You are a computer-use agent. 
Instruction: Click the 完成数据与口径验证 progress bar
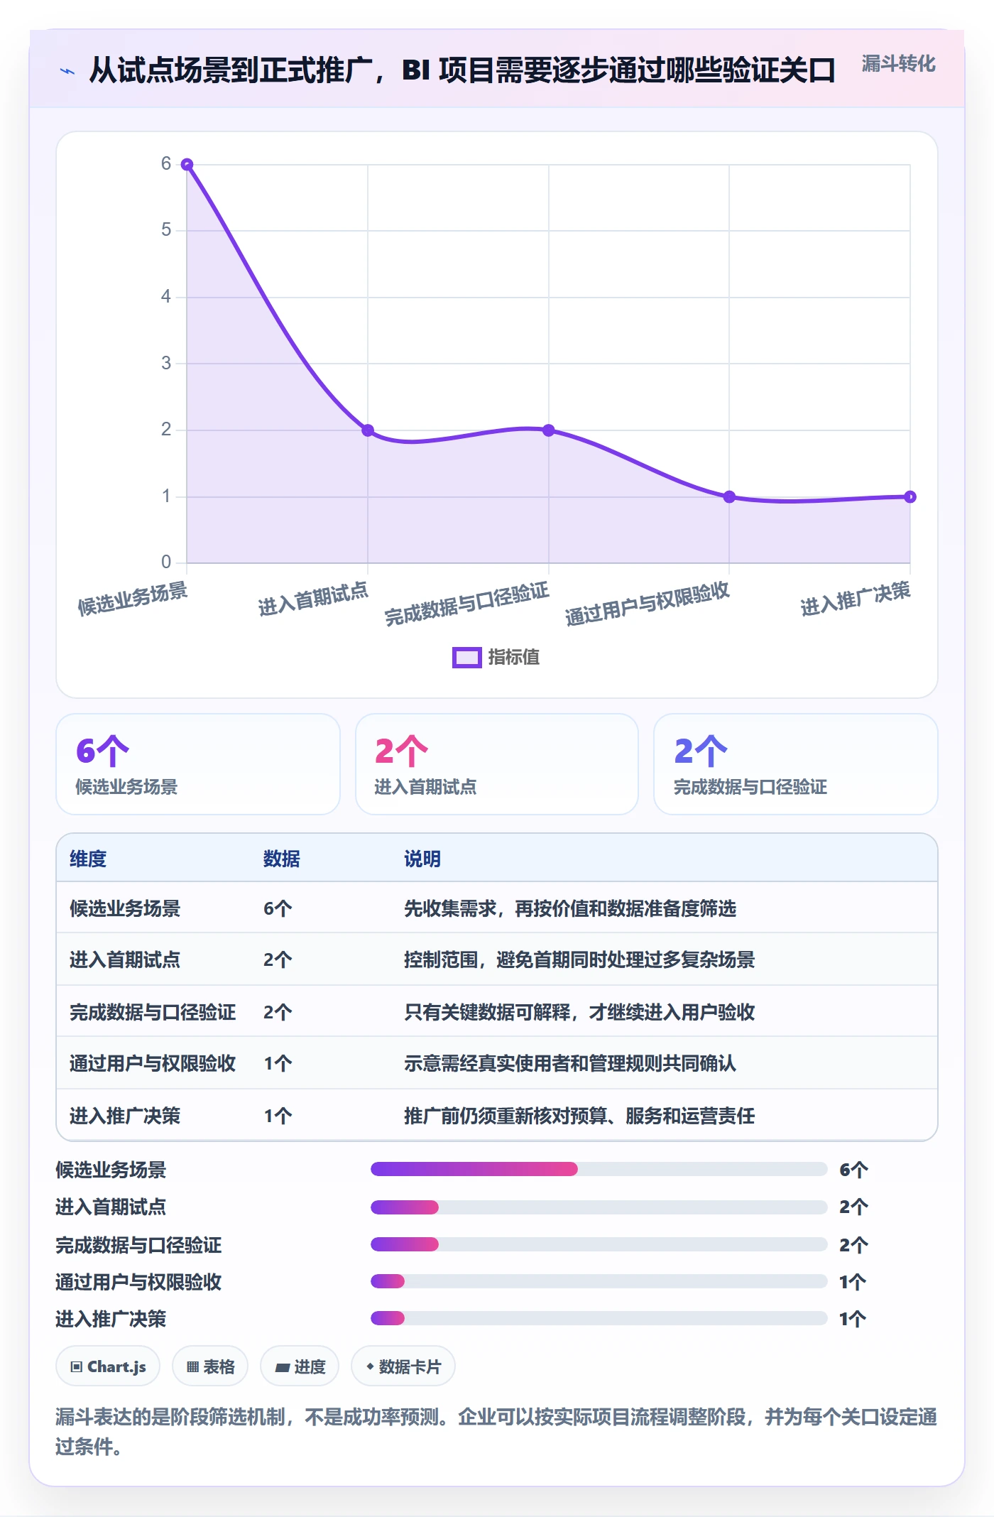599,1244
